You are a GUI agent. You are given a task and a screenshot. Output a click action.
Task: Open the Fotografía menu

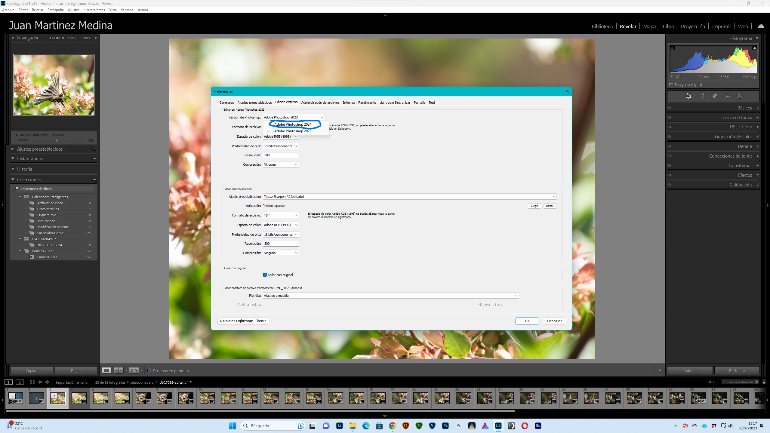[55, 10]
